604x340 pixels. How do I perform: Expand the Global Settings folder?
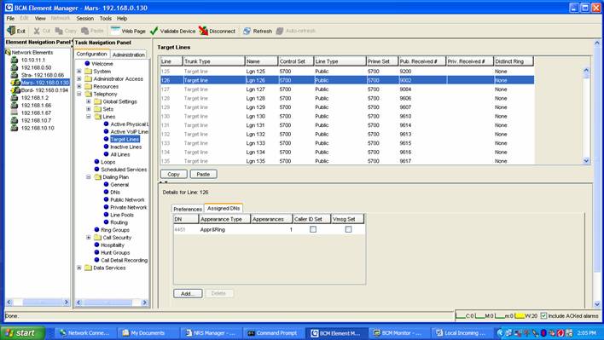(x=88, y=101)
